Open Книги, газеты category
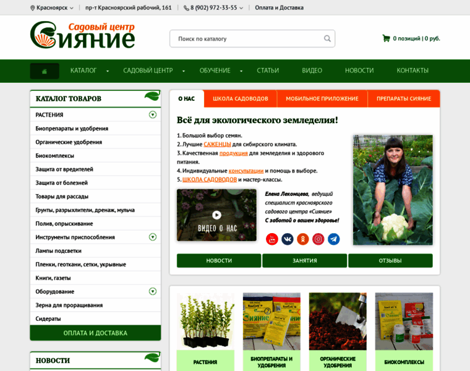This screenshot has width=470, height=371. [x=95, y=278]
